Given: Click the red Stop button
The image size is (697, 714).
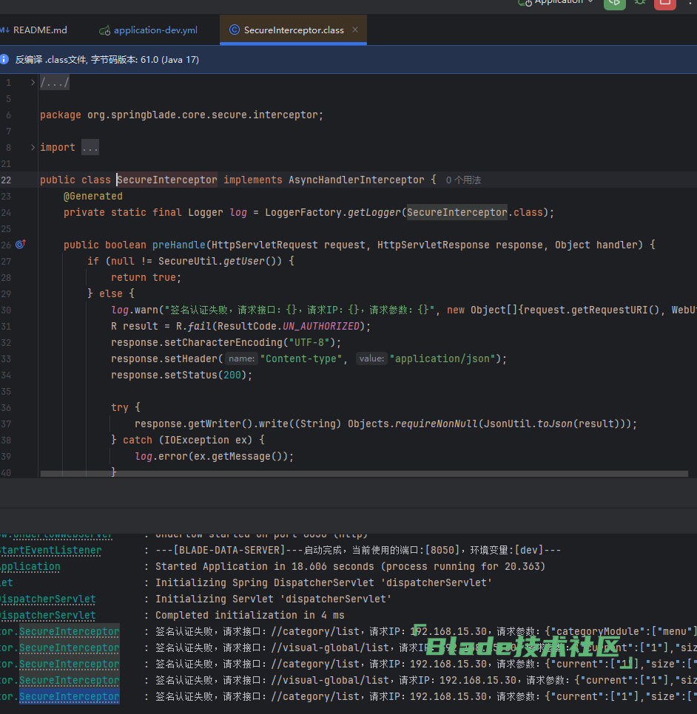Looking at the screenshot, I should 664,3.
